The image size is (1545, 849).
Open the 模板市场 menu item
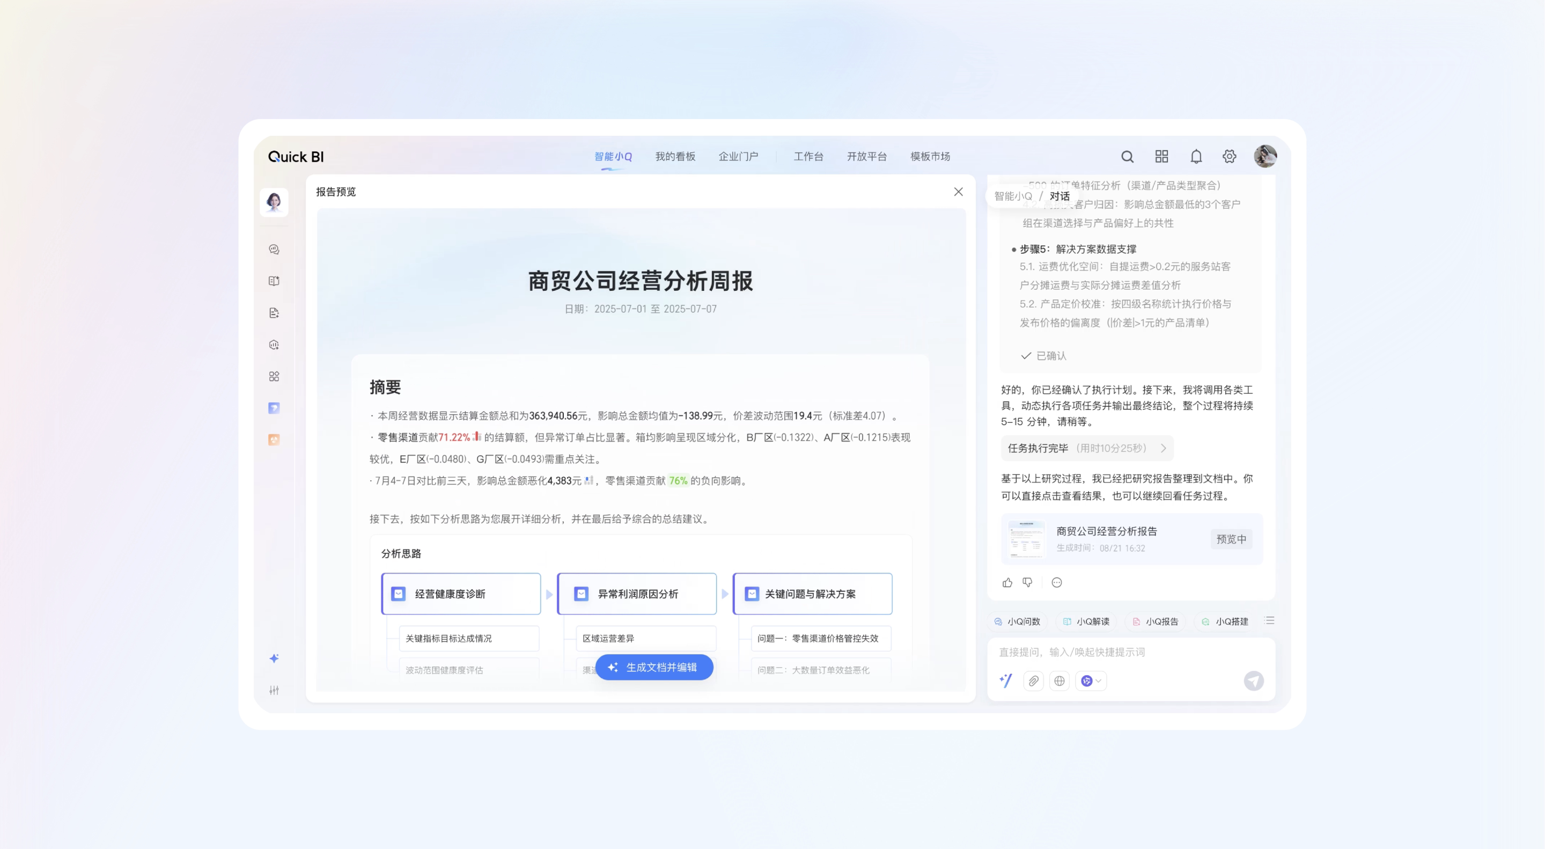click(929, 156)
